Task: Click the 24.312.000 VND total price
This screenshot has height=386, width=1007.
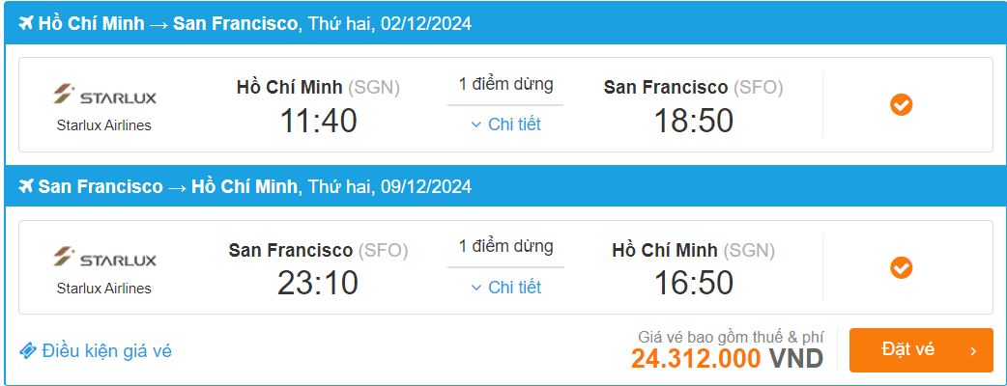Action: click(x=727, y=359)
